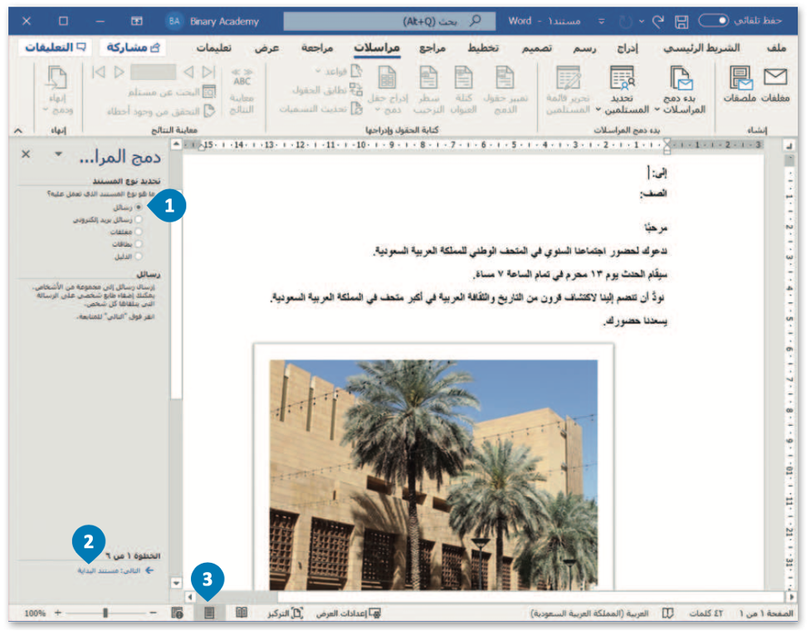Viewport: 811px width, 631px height.
Task: Click Find Recipient (البحث عن مستلم)
Action: coord(172,92)
